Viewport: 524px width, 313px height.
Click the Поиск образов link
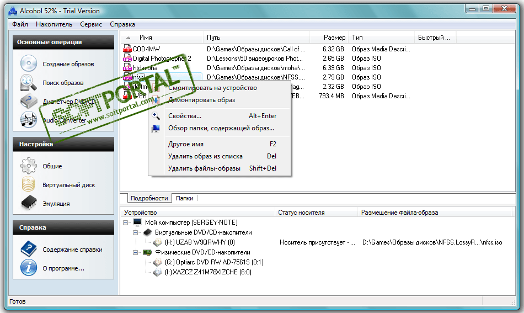click(x=63, y=83)
